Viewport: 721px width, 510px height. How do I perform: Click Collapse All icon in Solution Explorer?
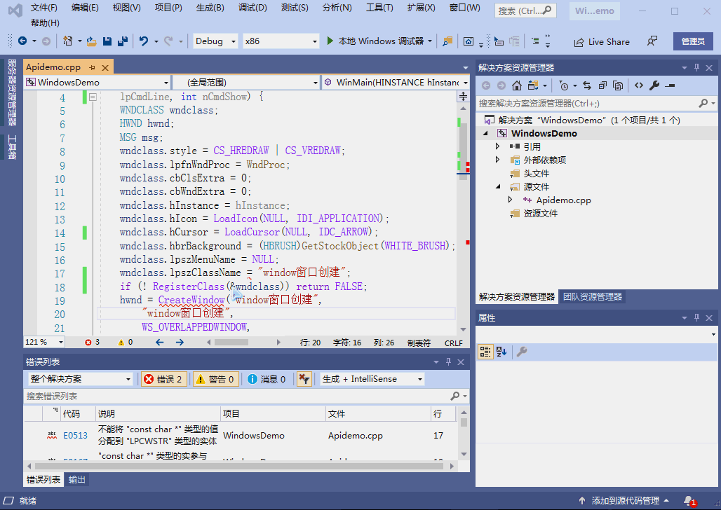point(602,85)
